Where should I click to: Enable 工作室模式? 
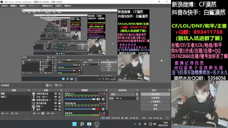pos(155,102)
